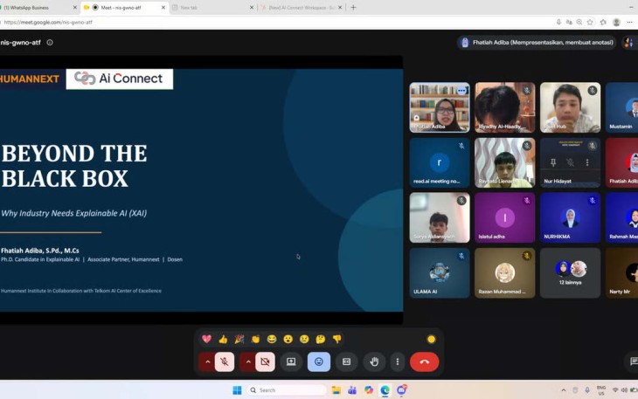The height and width of the screenshot is (399, 638).
Task: Open chat panel icon at right edge
Action: point(633,361)
